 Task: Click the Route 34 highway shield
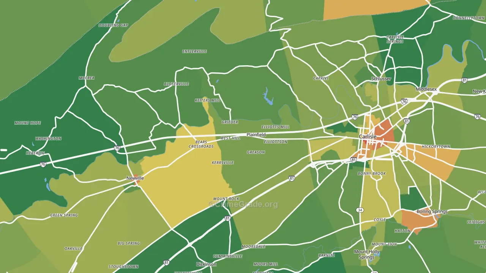pos(360,210)
